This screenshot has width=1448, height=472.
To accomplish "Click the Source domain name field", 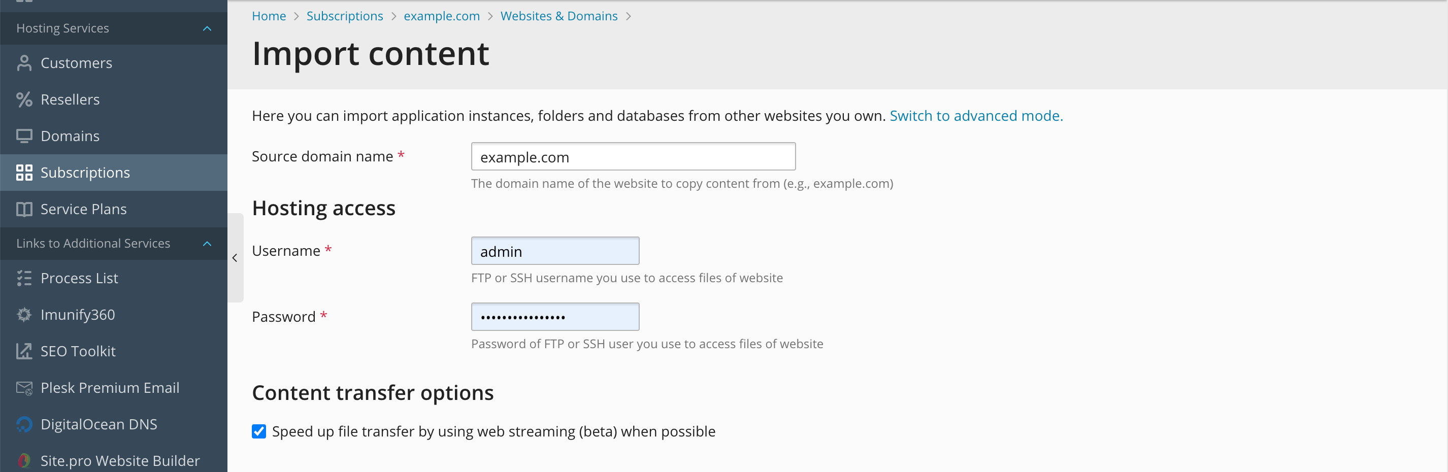I will click(x=633, y=157).
